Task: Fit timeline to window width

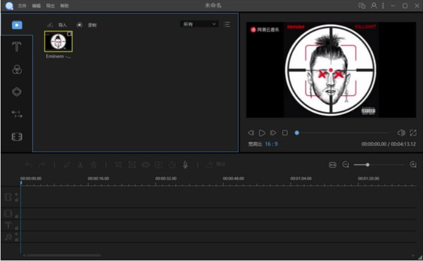Action: pyautogui.click(x=333, y=165)
